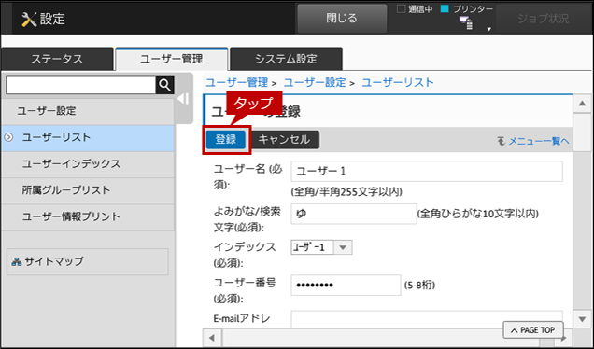This screenshot has height=349, width=594.
Task: Click the PAGE TOP button
Action: coord(533,330)
